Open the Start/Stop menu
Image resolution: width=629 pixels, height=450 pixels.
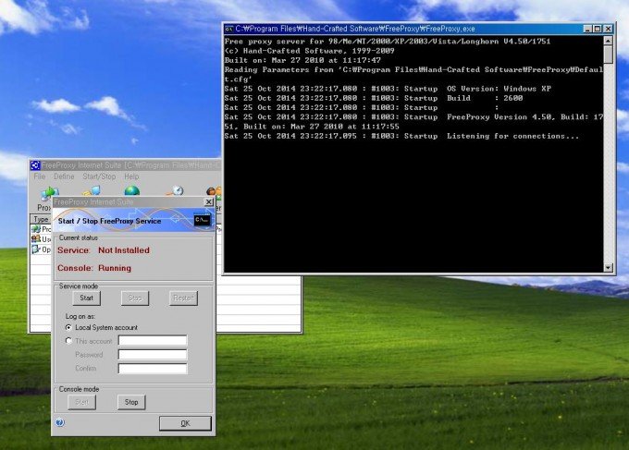[x=99, y=176]
